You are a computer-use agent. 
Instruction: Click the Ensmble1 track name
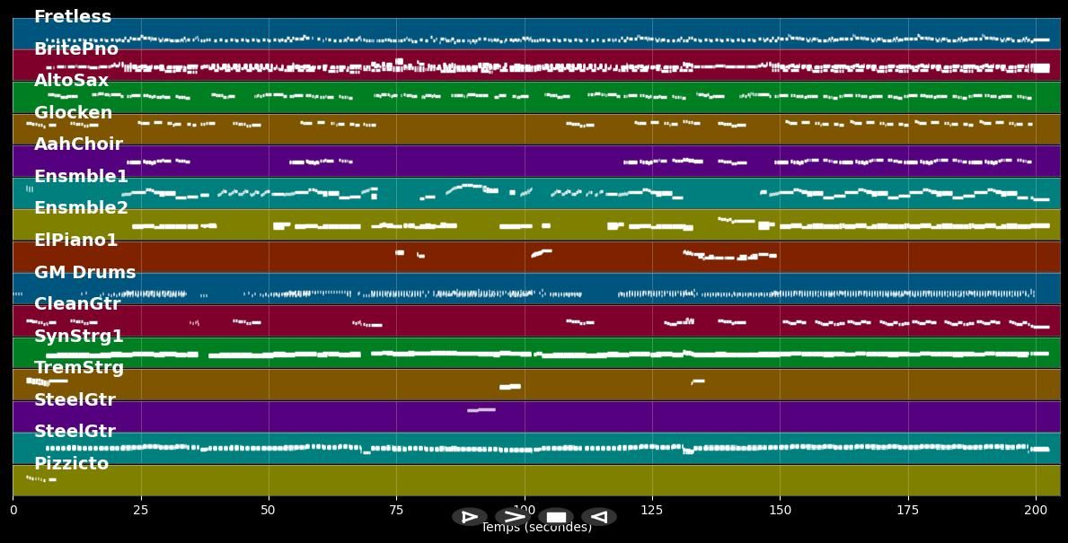81,177
